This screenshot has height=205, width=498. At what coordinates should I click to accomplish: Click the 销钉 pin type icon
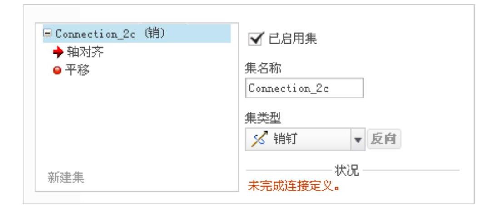click(259, 139)
